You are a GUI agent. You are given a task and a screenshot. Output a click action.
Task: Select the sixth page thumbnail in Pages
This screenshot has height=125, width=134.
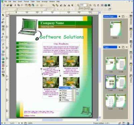pos(121,101)
